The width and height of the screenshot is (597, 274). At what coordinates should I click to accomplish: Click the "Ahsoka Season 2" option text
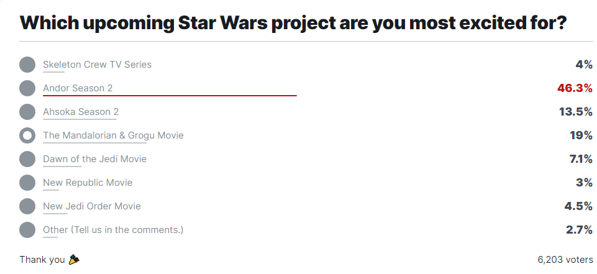click(81, 112)
